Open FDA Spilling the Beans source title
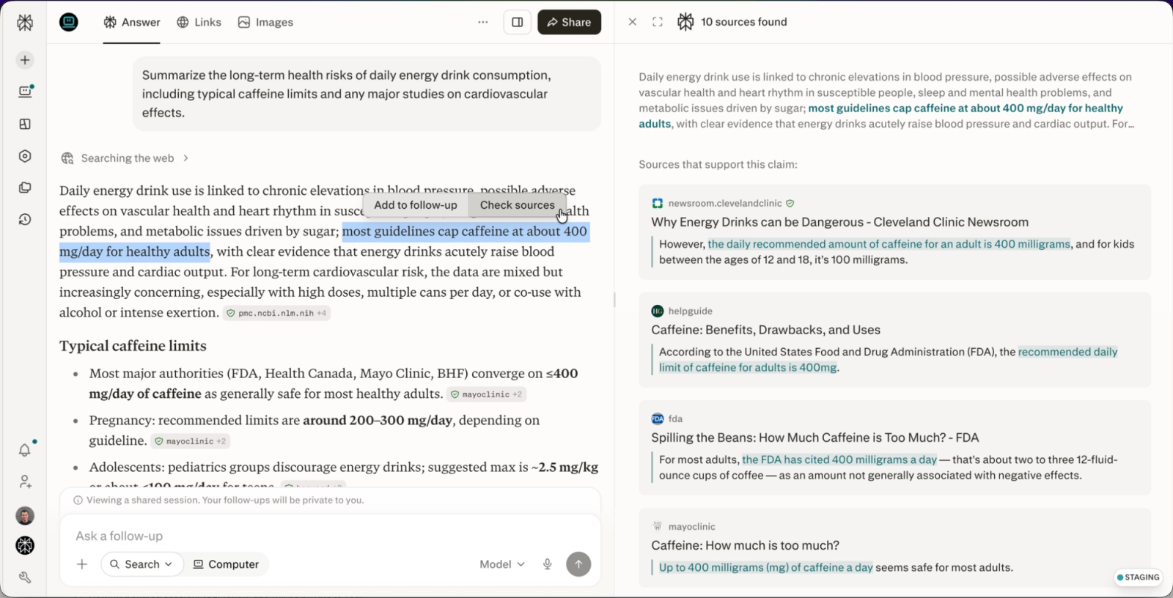1173x598 pixels. click(815, 438)
